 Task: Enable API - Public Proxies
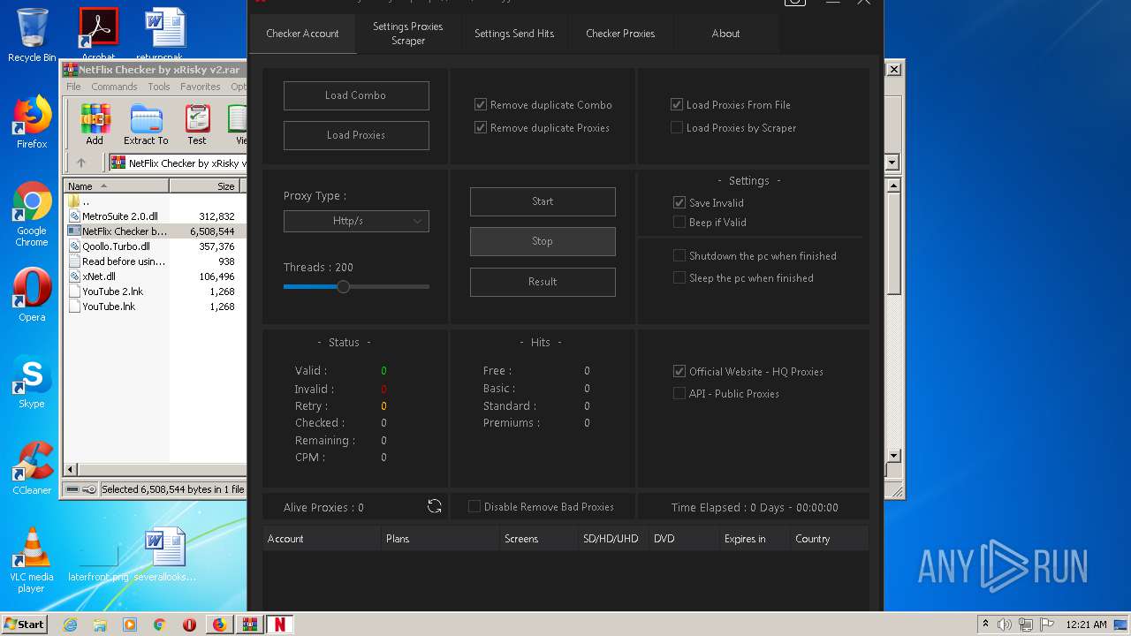point(679,393)
